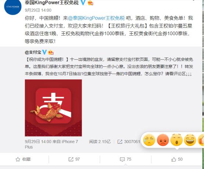
Task: Click the membership crown badge beside the account name
Action: click(x=91, y=3)
